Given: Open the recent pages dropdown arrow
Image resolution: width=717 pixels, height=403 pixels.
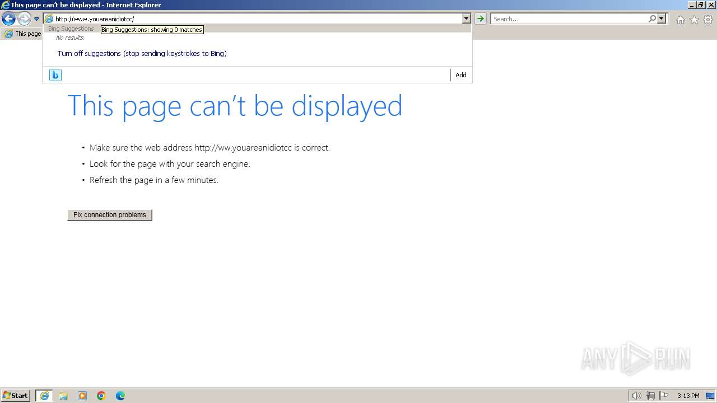Looking at the screenshot, I should coord(36,19).
